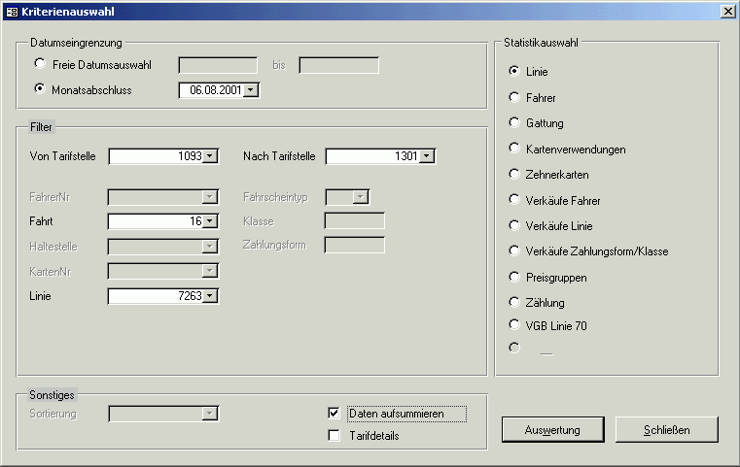740x467 pixels.
Task: Select the unlabeled last statistic radio button
Action: pyautogui.click(x=514, y=348)
